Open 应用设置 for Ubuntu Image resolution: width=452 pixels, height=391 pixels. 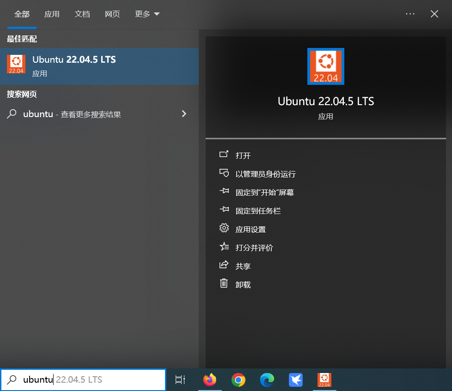point(250,229)
